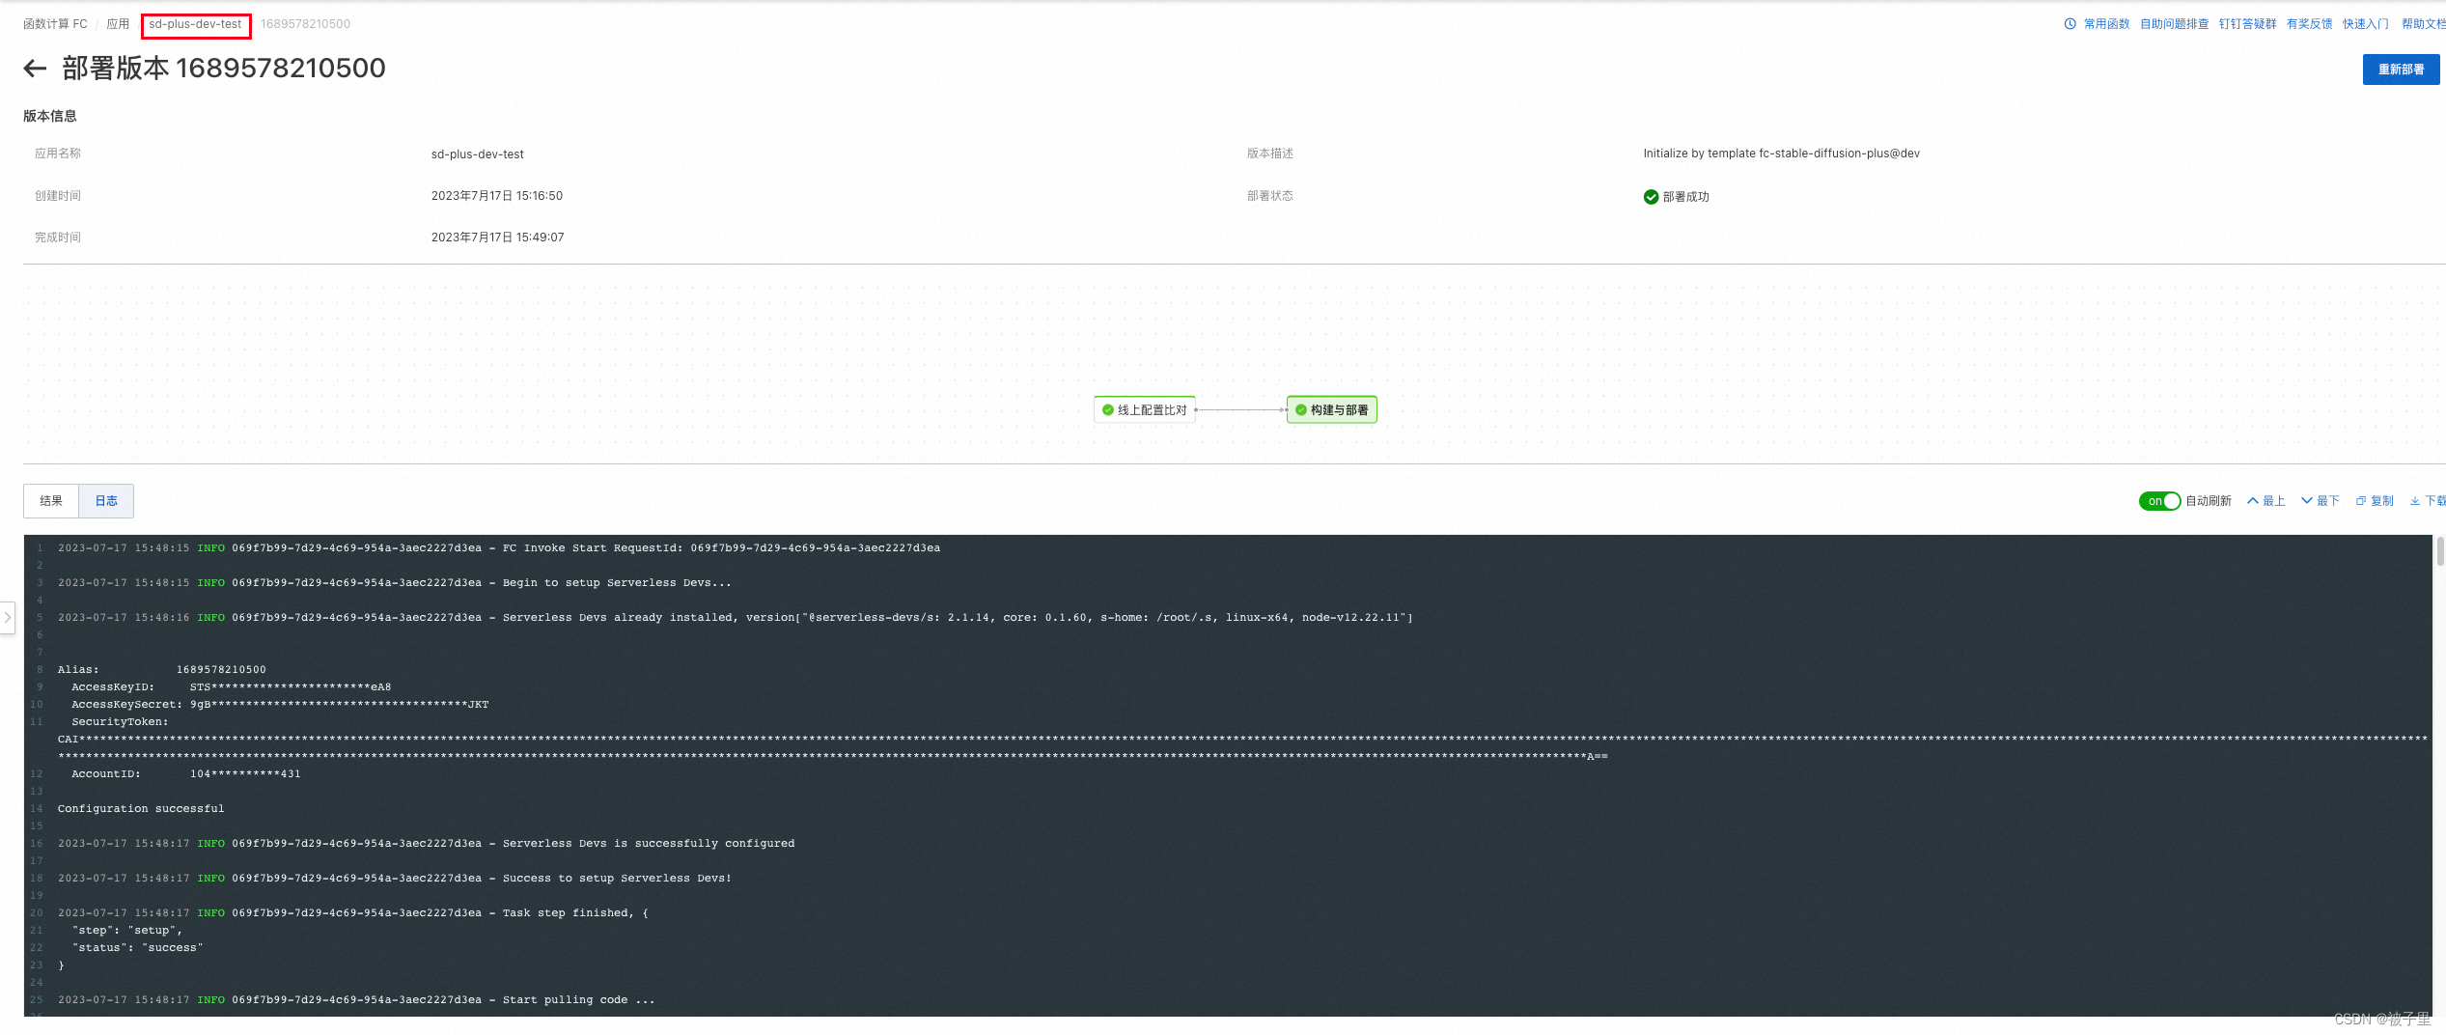Click log line 'Begin to setup Serverless Devs...'
2446x1035 pixels.
(x=395, y=583)
